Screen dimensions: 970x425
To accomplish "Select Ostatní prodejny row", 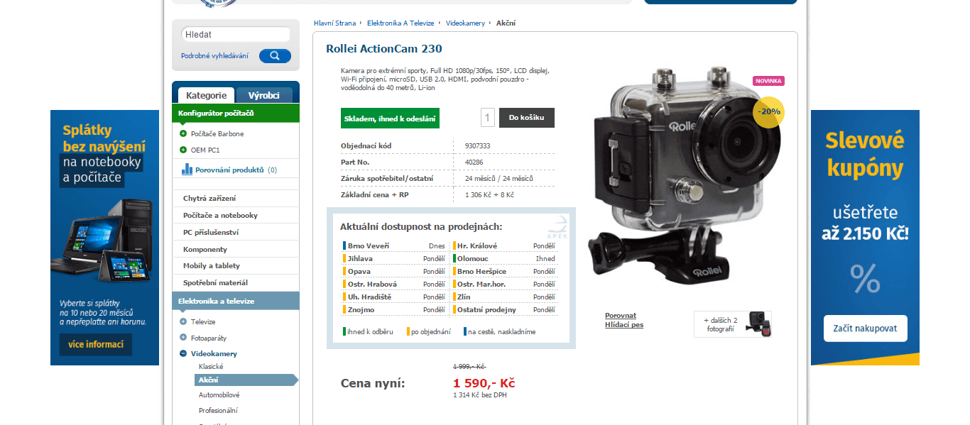I will pos(505,310).
